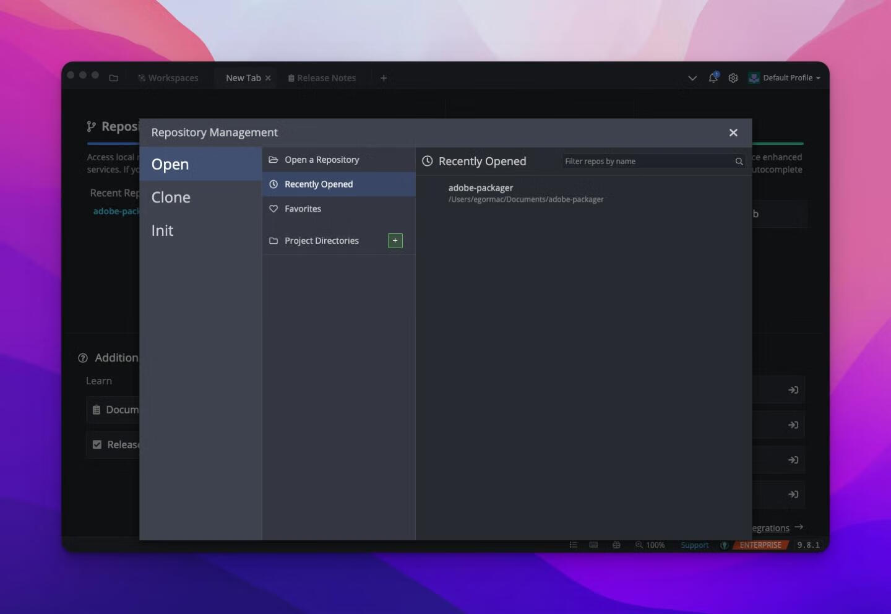Close the Repository Management dialog

click(733, 132)
